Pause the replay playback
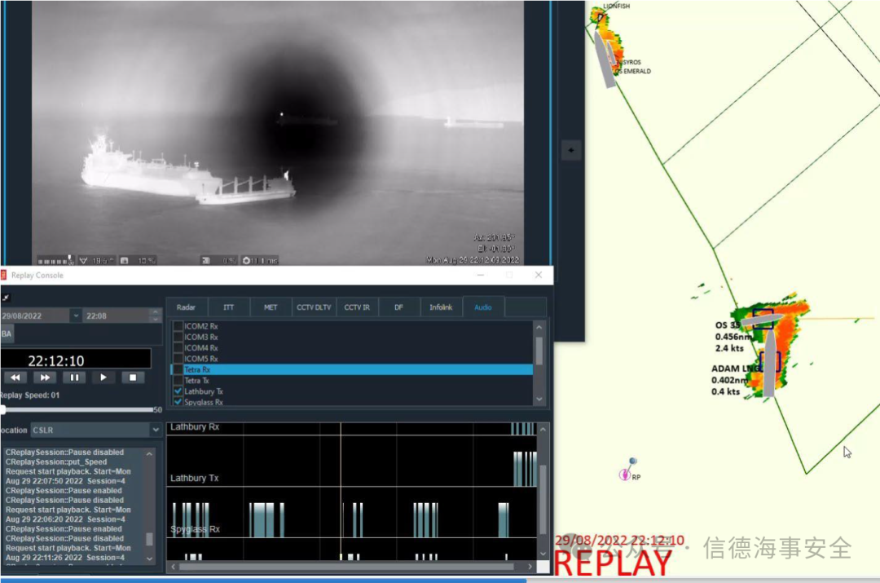The image size is (880, 583). [x=74, y=378]
